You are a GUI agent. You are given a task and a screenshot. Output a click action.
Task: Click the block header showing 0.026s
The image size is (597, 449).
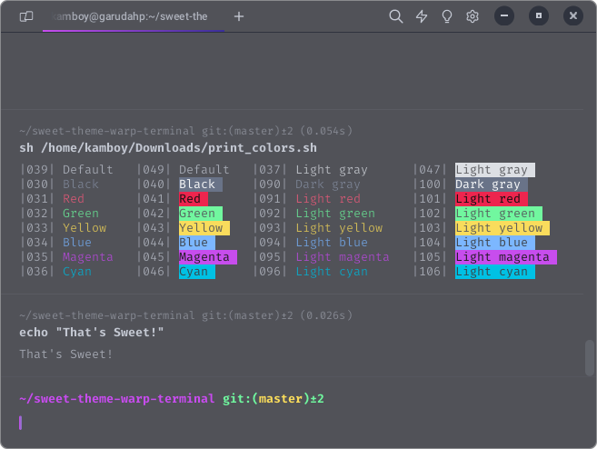[185, 315]
